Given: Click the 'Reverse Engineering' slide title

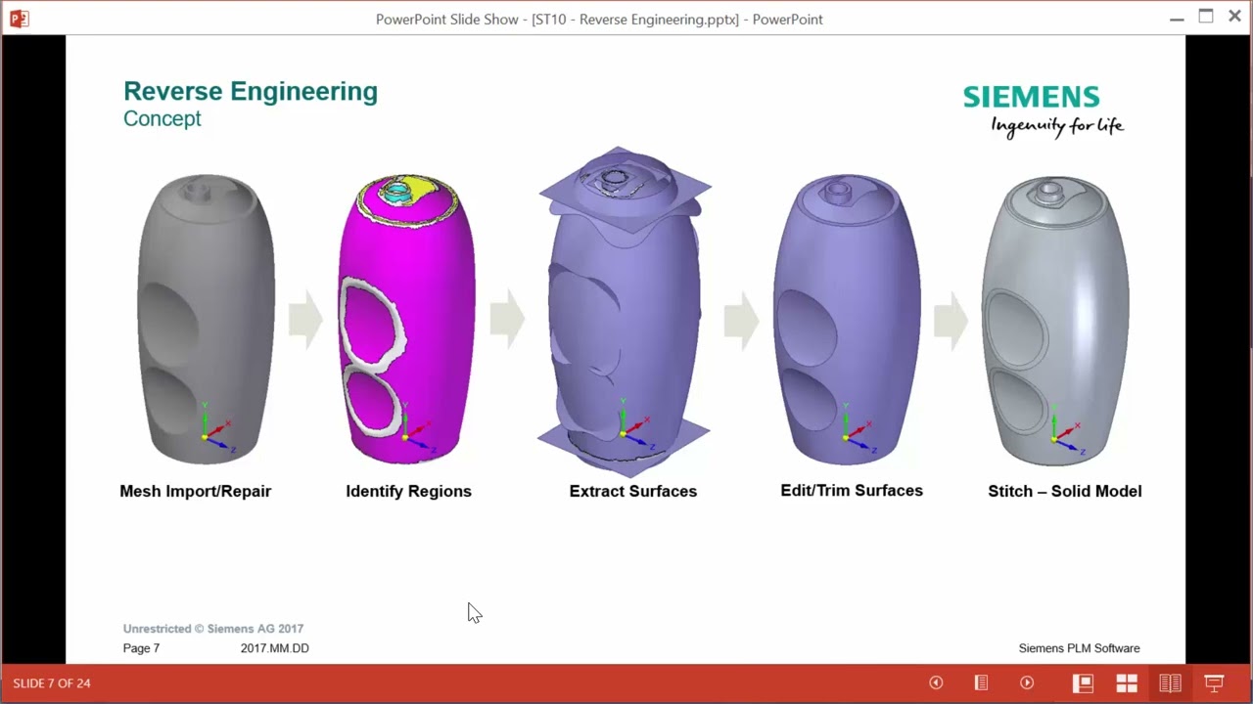Looking at the screenshot, I should point(251,92).
